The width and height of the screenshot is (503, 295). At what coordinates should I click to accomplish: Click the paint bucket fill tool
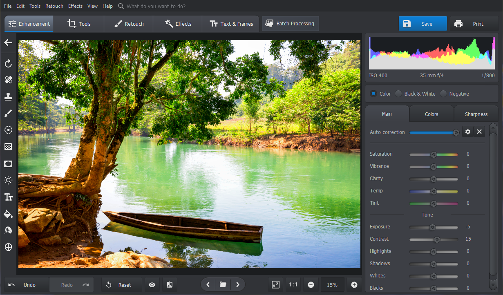[x=8, y=214]
